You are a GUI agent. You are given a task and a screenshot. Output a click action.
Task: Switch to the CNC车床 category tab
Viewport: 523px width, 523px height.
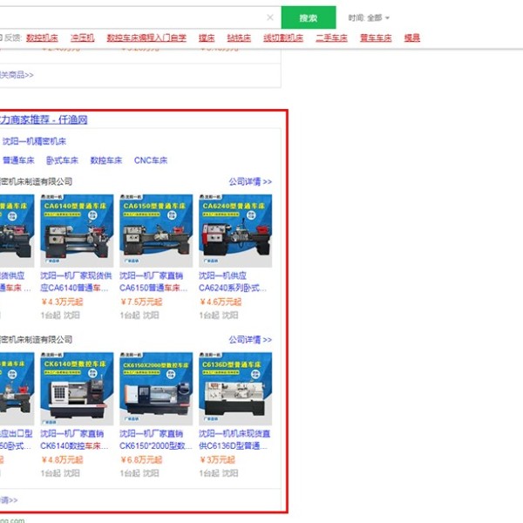point(151,160)
